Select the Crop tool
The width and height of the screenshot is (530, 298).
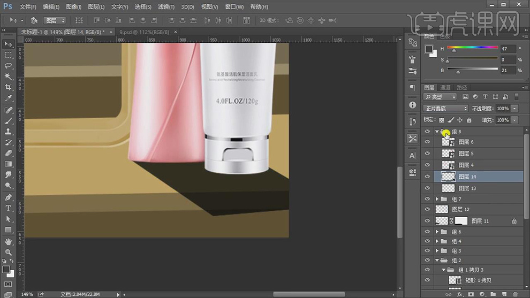click(8, 88)
